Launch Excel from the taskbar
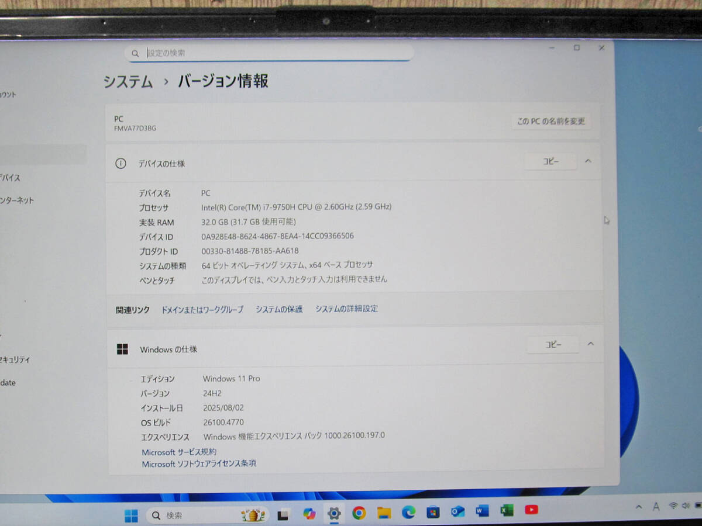702x526 pixels. 507,510
